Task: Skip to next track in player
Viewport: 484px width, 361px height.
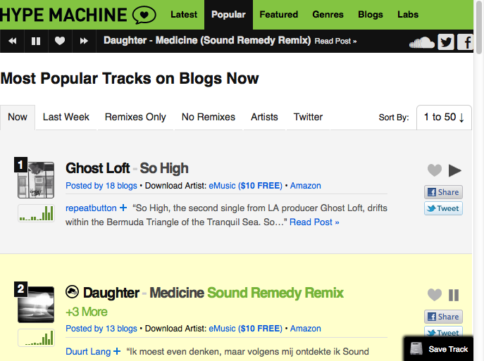Action: point(84,41)
